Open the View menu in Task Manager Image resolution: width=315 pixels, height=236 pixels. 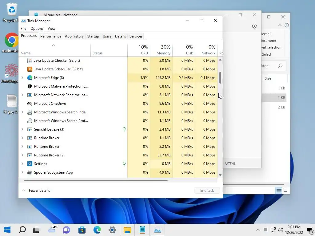51,29
